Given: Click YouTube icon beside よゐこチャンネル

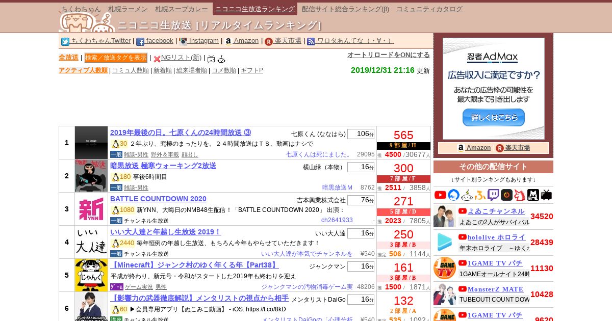Looking at the screenshot, I should point(463,211).
